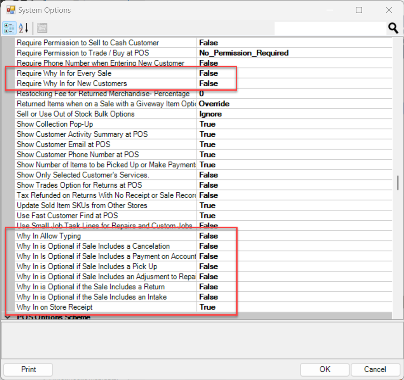Minimize the System Options window
The image size is (404, 380).
[x=329, y=10]
